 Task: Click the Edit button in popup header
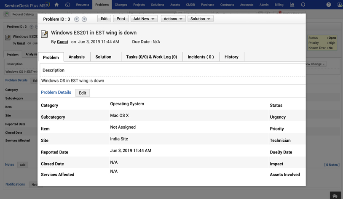[104, 19]
